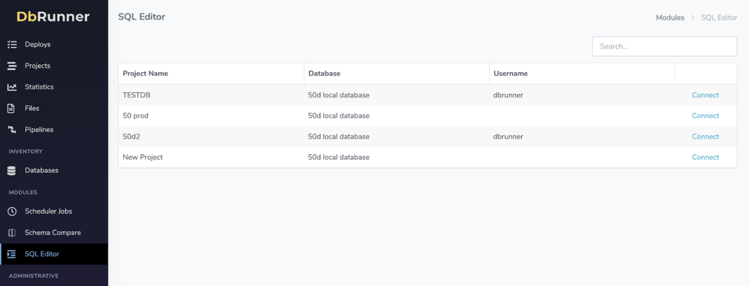Open the Schema Compare module
Screen dimensions: 749x286
click(53, 233)
